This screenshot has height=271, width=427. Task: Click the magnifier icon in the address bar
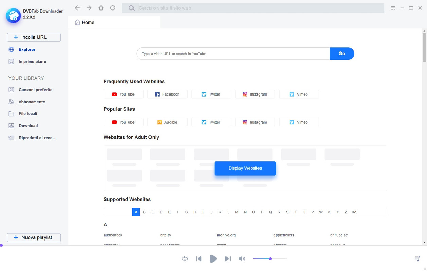point(131,8)
